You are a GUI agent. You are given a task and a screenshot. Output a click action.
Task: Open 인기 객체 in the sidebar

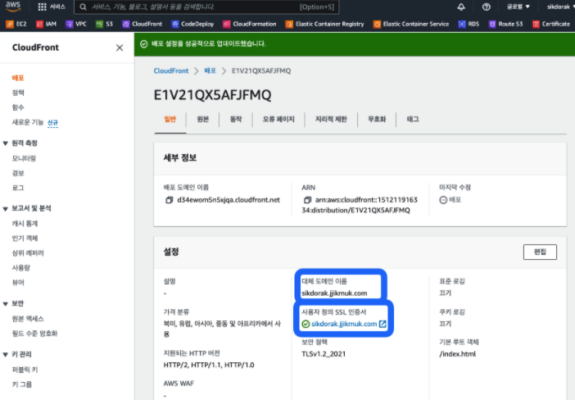click(x=25, y=239)
